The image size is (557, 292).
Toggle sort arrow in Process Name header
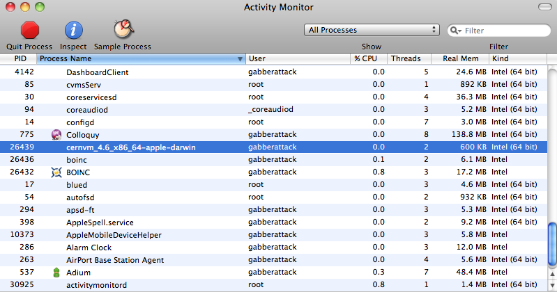pos(240,59)
